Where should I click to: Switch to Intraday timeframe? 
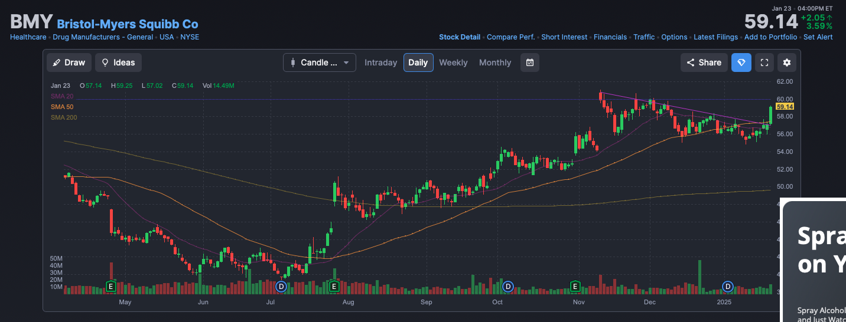380,63
